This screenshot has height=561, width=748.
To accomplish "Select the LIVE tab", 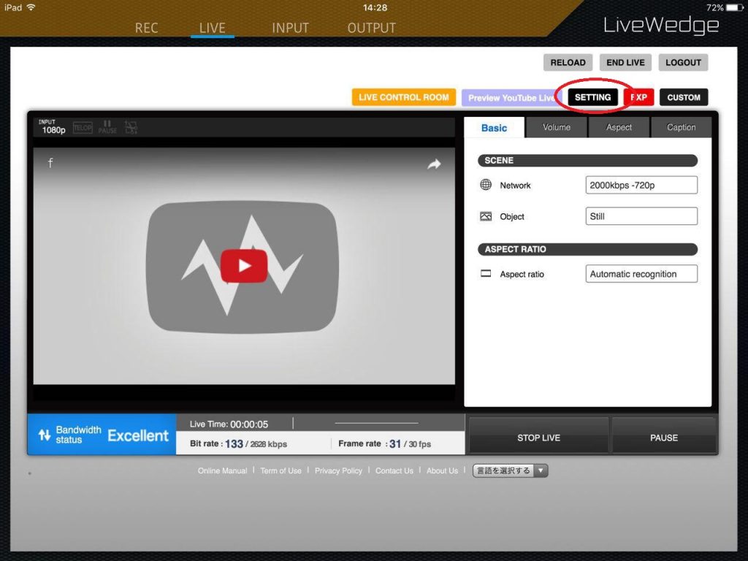I will click(x=213, y=28).
